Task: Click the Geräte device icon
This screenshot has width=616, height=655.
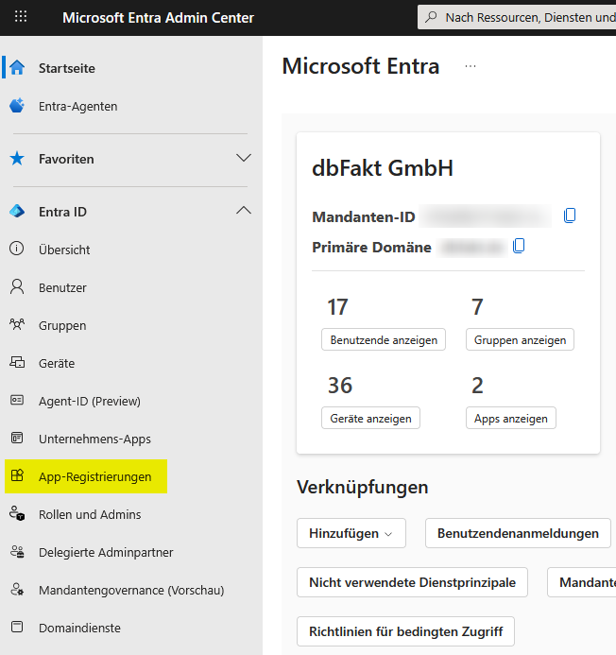Action: pyautogui.click(x=17, y=363)
